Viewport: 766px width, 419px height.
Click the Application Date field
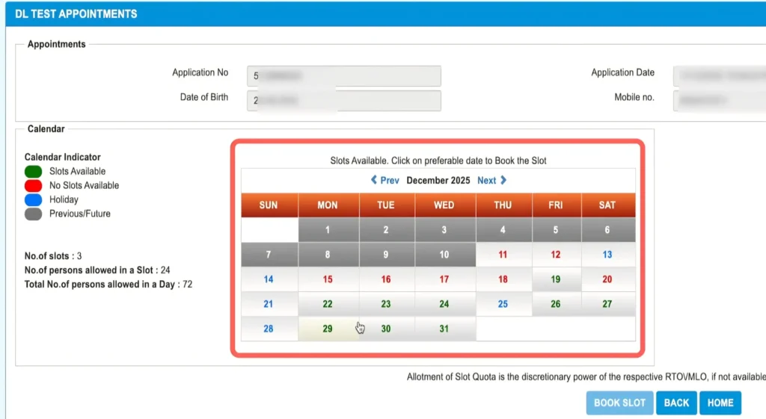tap(719, 75)
